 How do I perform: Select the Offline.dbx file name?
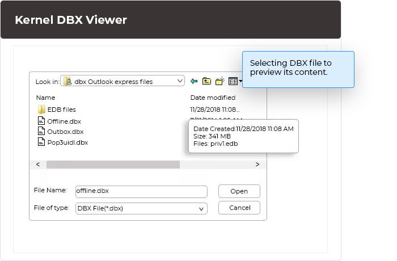tap(64, 121)
